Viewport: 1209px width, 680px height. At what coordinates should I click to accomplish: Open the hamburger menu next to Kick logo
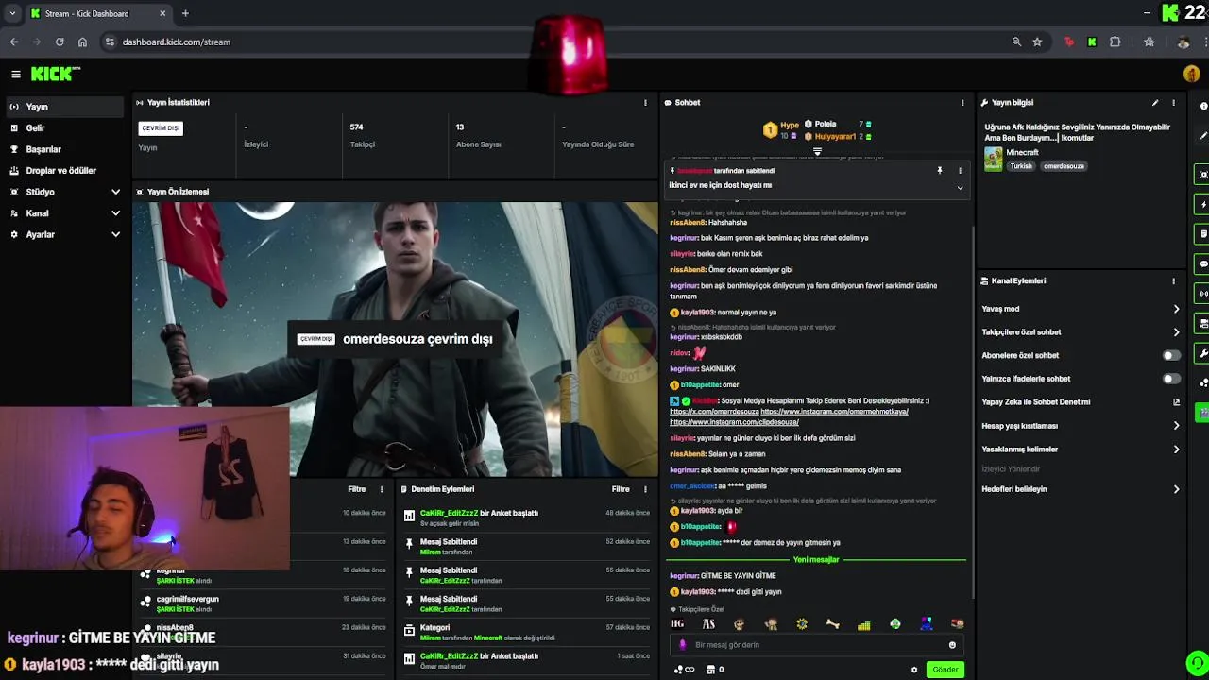pyautogui.click(x=16, y=74)
